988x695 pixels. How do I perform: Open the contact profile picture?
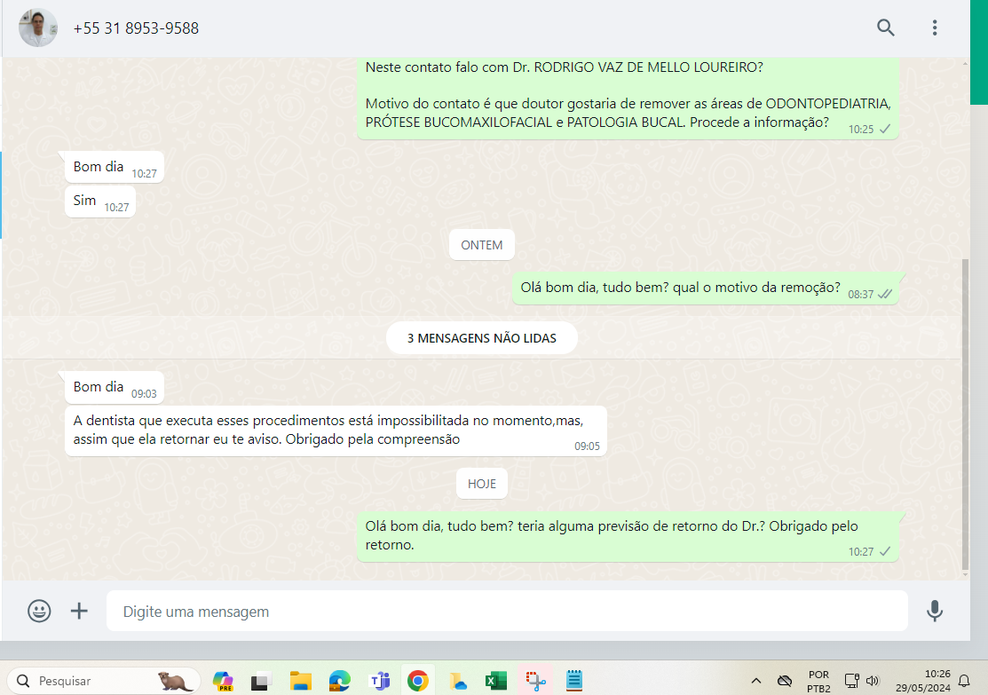point(38,28)
